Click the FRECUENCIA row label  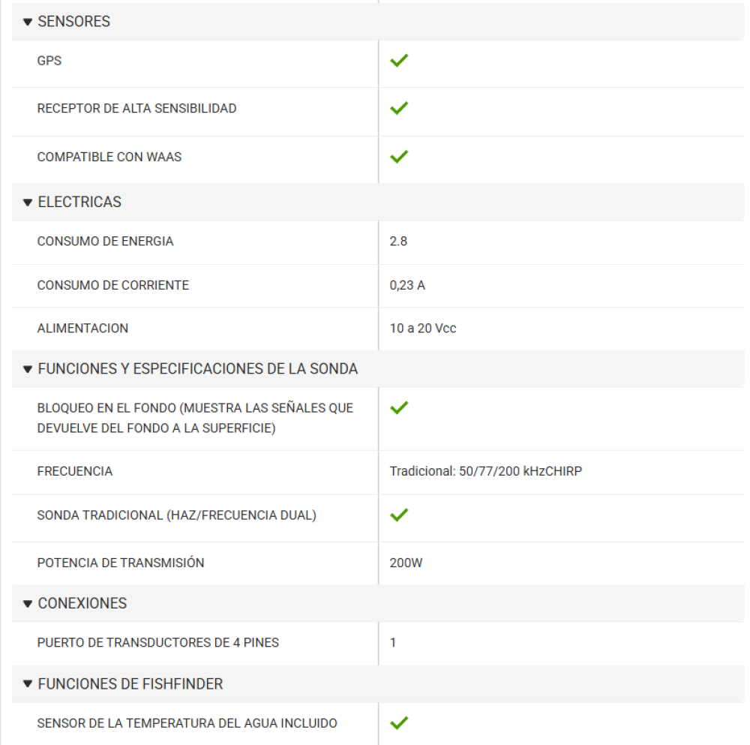(x=75, y=471)
